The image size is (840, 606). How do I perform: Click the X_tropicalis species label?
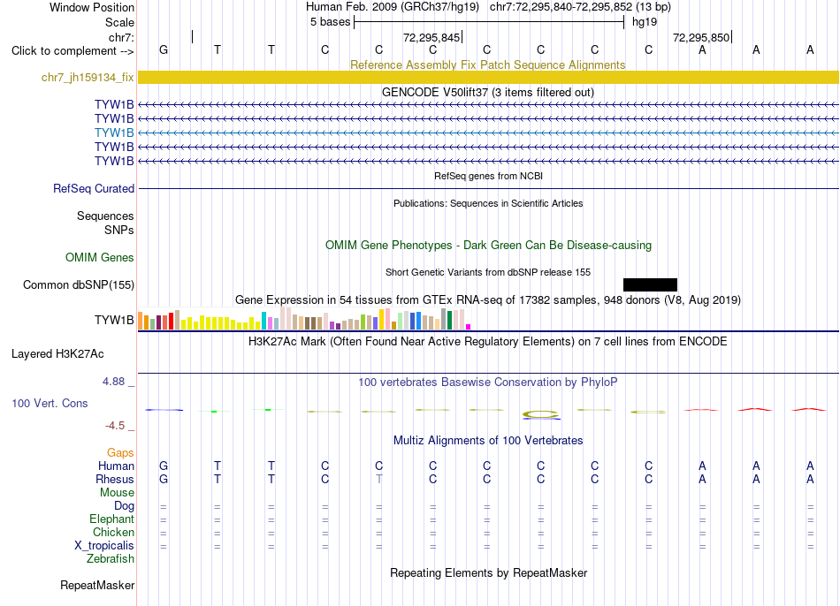[x=104, y=546]
